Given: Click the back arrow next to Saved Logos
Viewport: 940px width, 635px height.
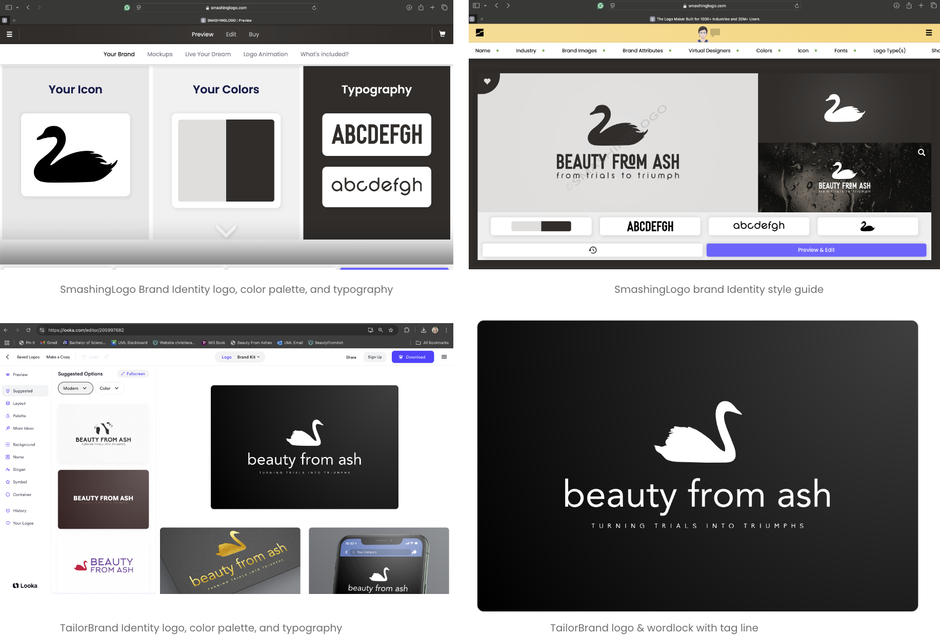Looking at the screenshot, I should point(8,357).
